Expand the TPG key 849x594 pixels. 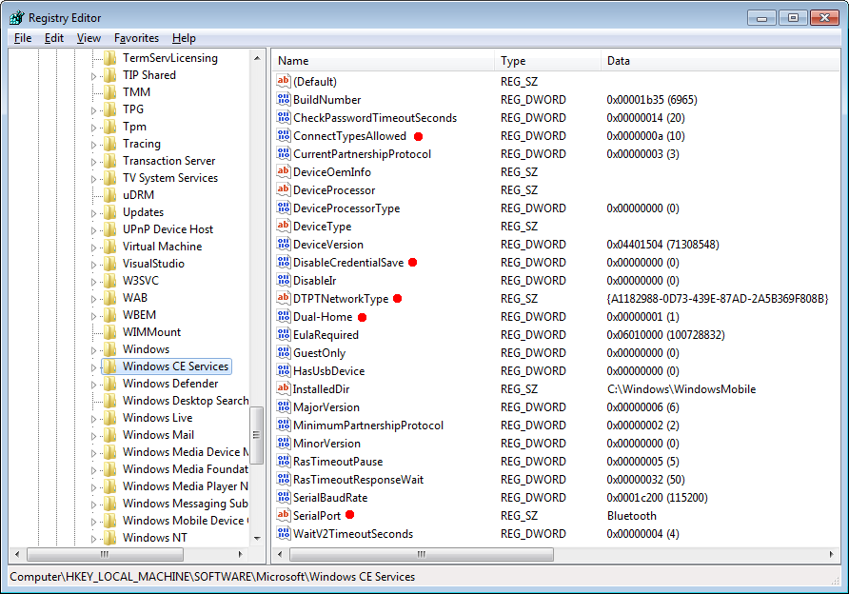point(93,110)
